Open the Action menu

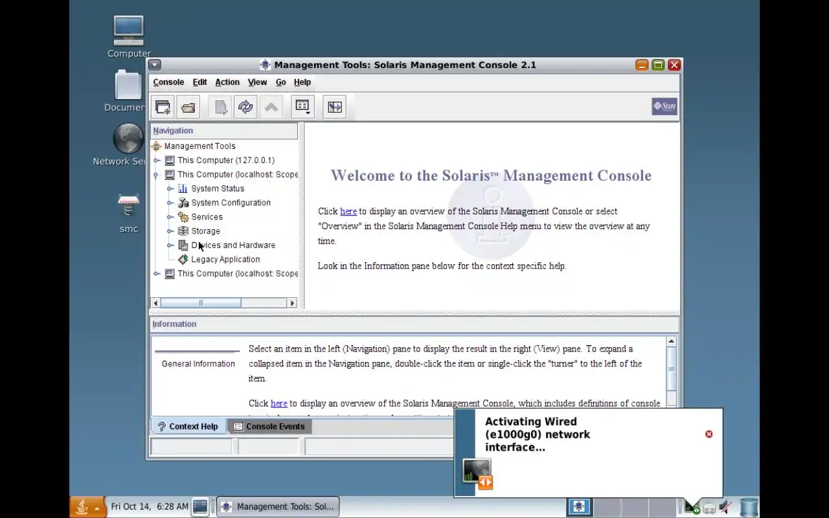pos(227,82)
